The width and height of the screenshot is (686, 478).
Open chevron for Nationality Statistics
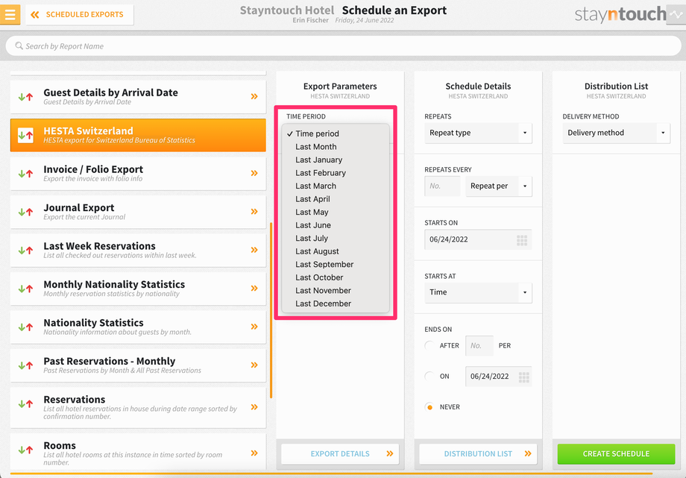coord(254,326)
